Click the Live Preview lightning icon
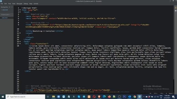The height and width of the screenshot is (99, 177). [176, 8]
